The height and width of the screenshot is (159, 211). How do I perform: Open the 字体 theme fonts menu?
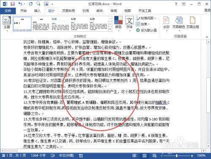130,23
